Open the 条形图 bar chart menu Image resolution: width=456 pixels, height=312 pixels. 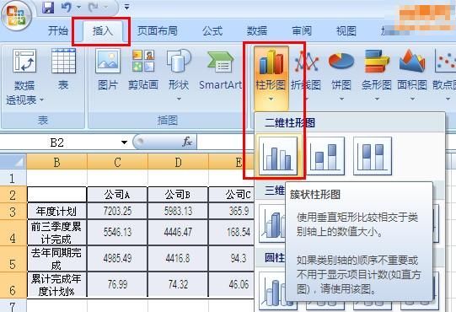377,74
